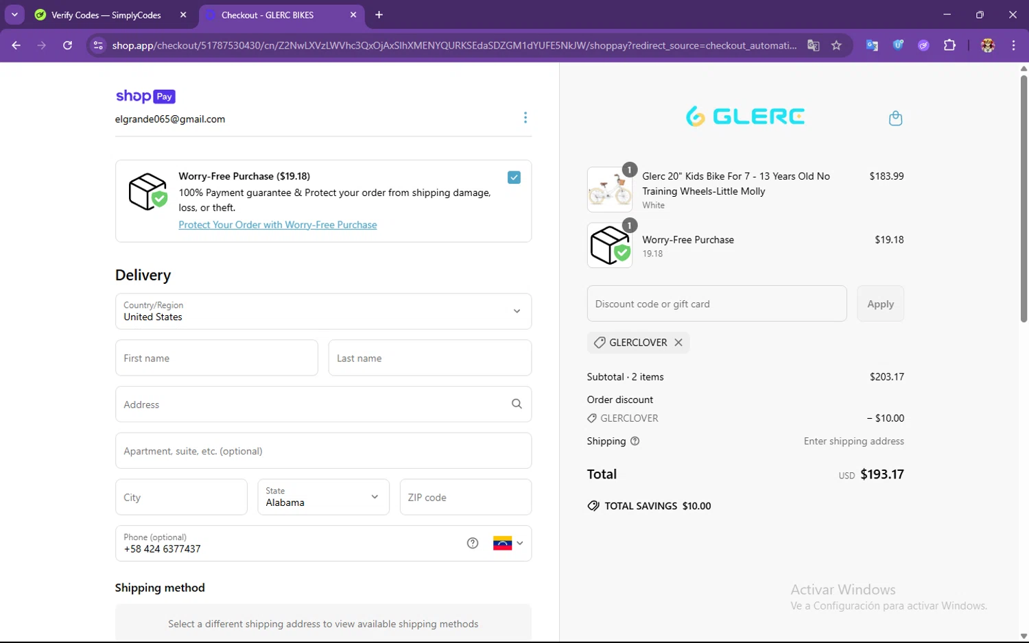
Task: Open a new browser tab
Action: pos(379,15)
